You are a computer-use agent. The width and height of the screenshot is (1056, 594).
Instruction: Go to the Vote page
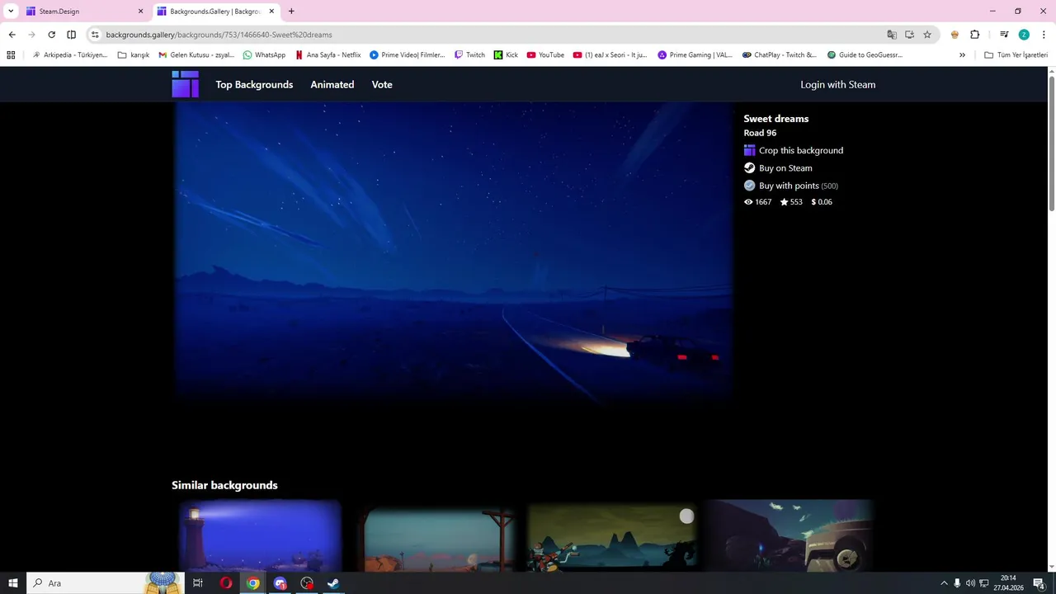[x=382, y=84]
